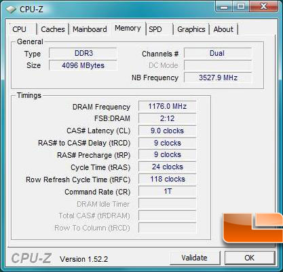Click the Channels # field showing Dual
Screen dimensions: 283x272
click(x=218, y=53)
